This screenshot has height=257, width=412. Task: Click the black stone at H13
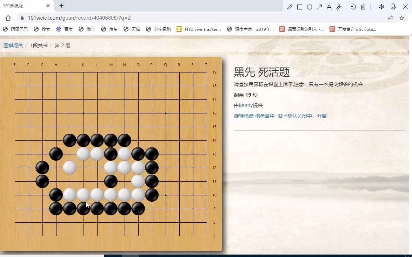[56, 154]
